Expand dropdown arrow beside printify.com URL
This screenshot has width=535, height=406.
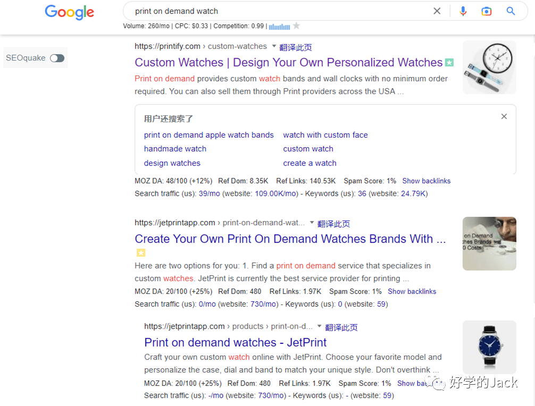(x=274, y=46)
